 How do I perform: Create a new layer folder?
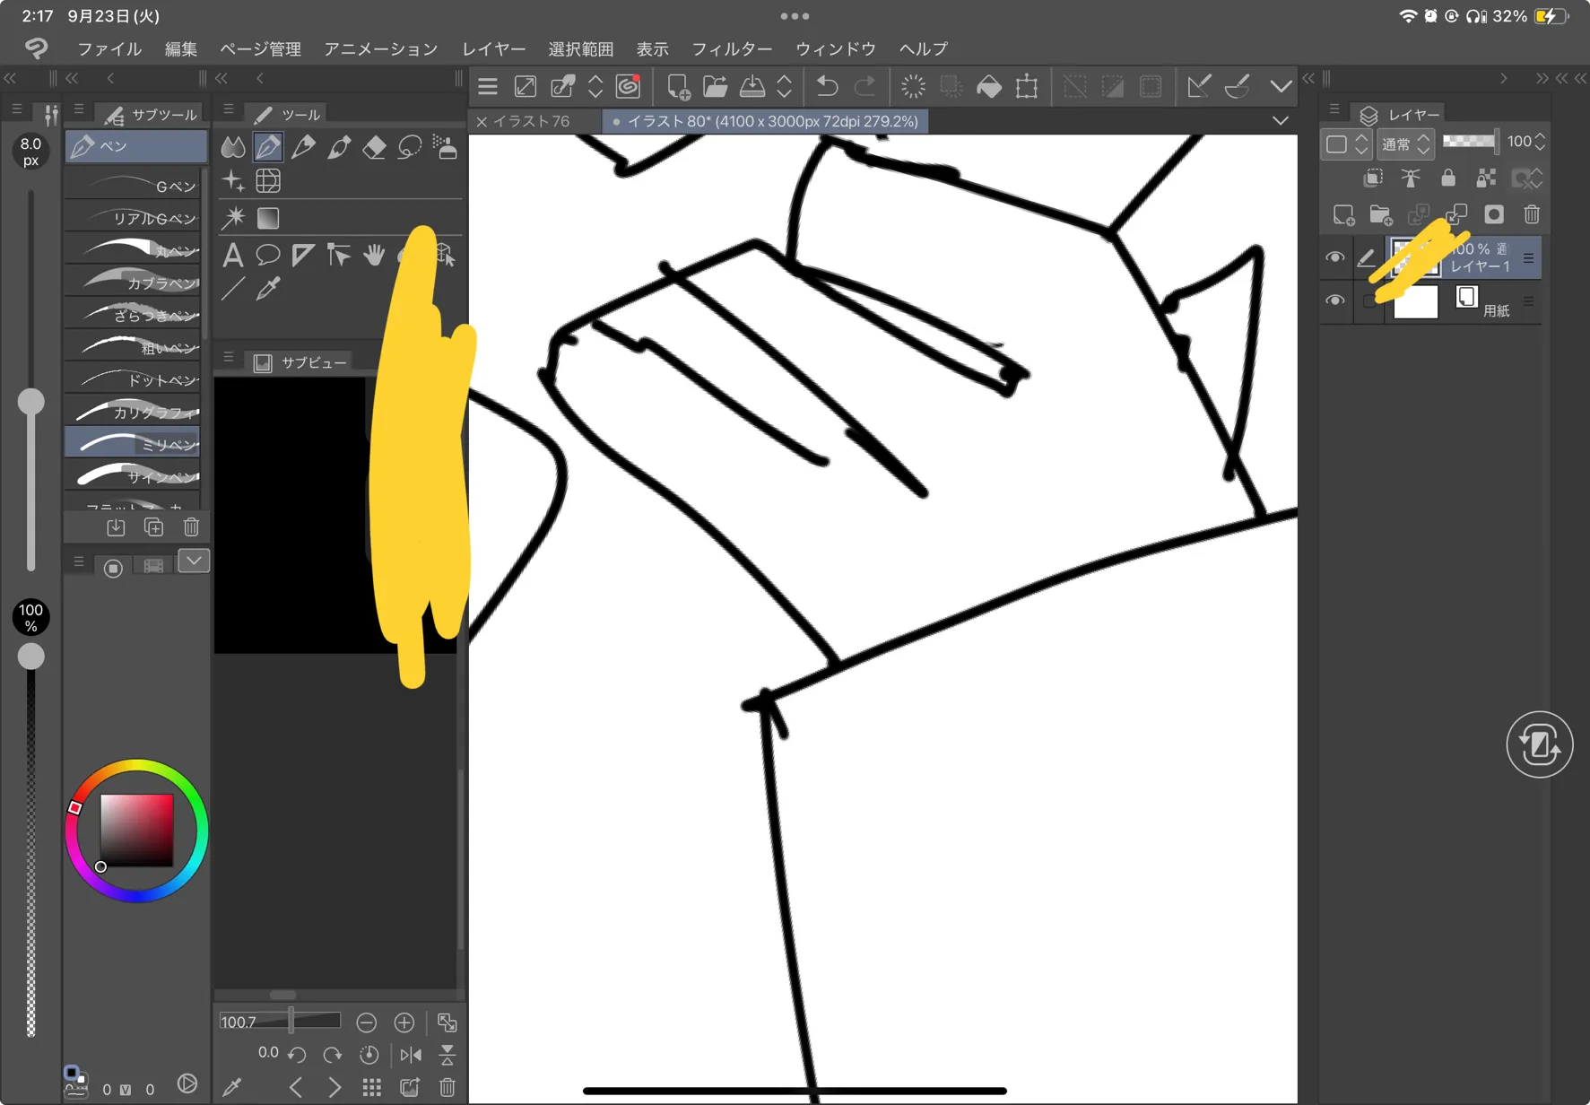[x=1381, y=214]
